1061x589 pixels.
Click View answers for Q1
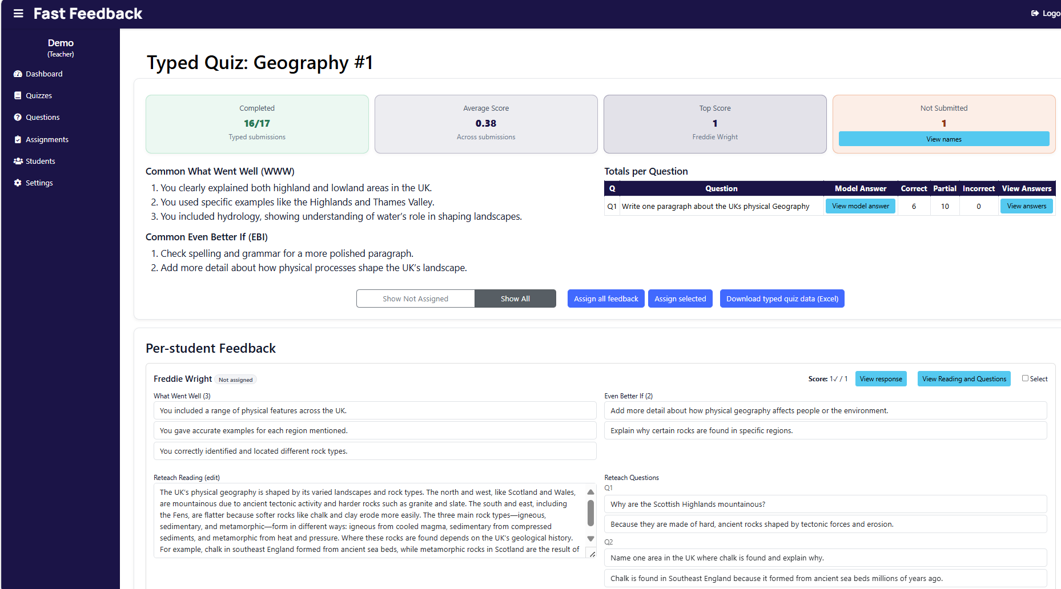coord(1026,206)
